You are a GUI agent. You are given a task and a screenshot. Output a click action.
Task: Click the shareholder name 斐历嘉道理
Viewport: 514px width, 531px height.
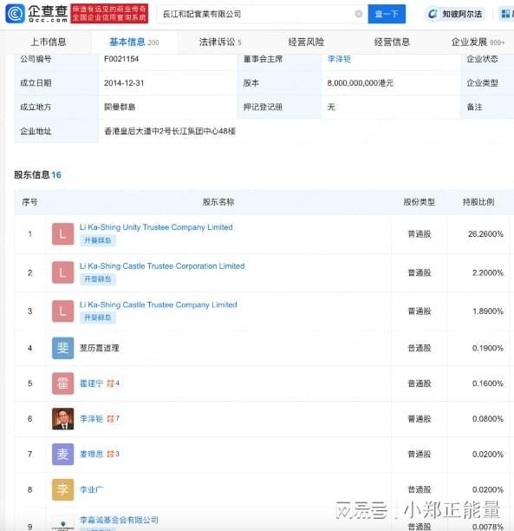coord(99,348)
